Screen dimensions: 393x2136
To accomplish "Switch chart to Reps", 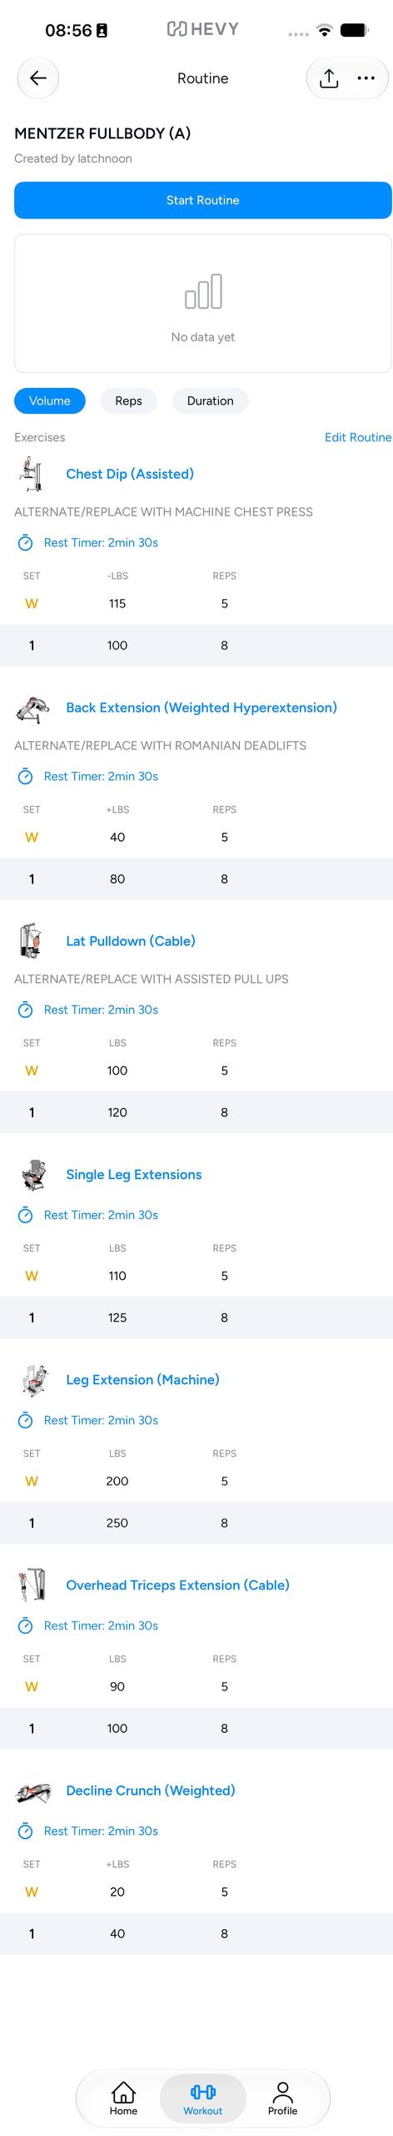I will pyautogui.click(x=128, y=401).
